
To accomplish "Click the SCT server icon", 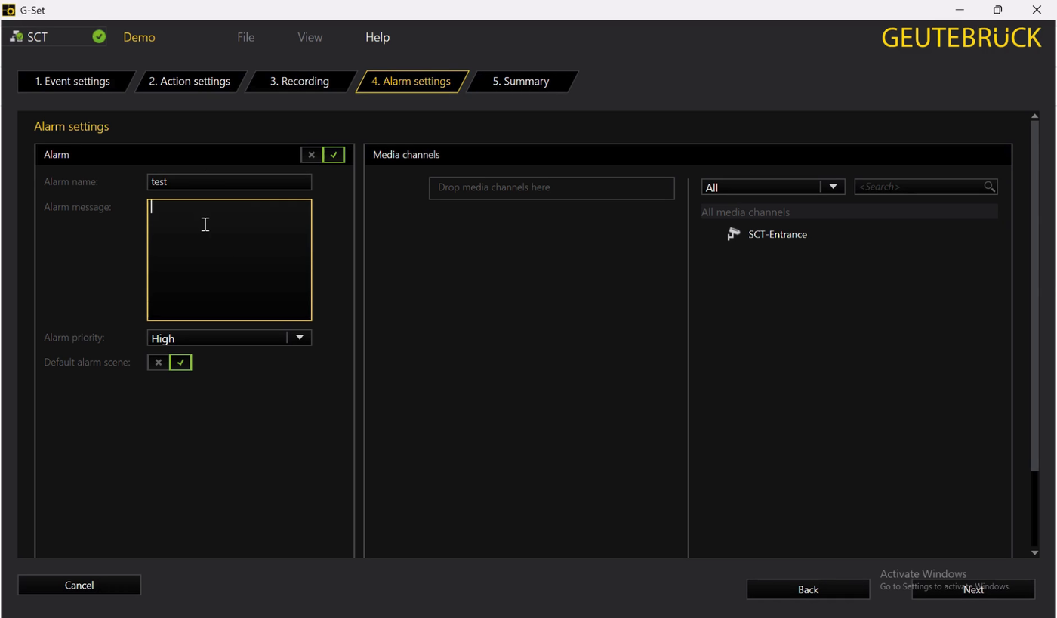I will (16, 36).
